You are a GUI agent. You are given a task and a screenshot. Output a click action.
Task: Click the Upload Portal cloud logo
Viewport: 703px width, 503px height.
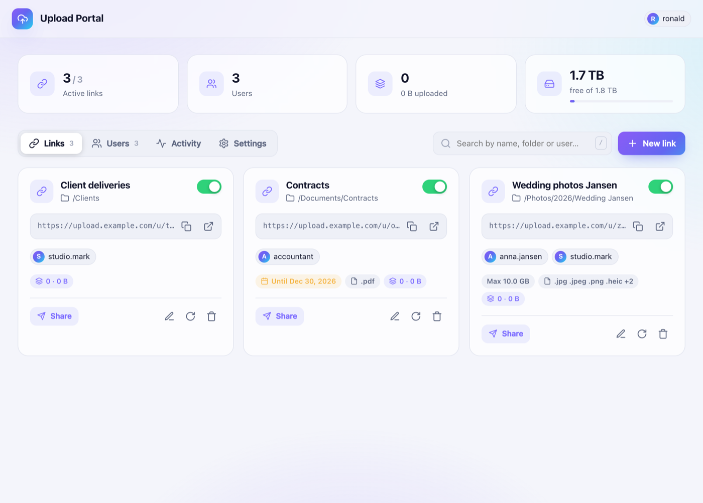23,19
